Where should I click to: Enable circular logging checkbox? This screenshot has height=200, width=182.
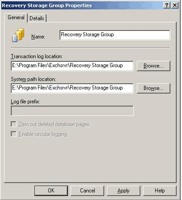click(x=14, y=134)
